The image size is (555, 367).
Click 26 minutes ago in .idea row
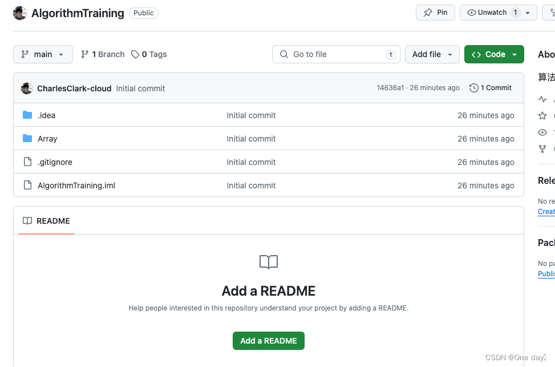[485, 115]
